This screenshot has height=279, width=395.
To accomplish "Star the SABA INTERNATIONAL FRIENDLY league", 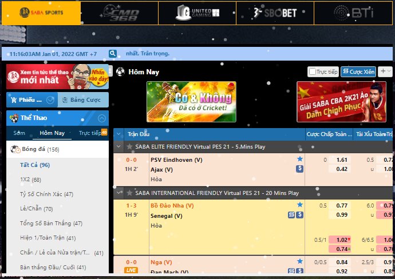I will [130, 193].
